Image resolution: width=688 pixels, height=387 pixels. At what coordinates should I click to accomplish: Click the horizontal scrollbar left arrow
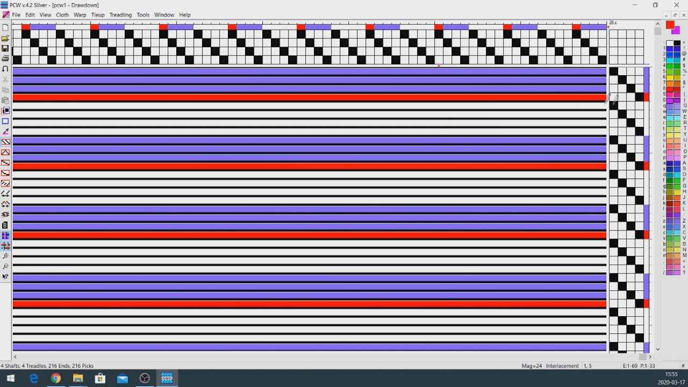(x=15, y=357)
